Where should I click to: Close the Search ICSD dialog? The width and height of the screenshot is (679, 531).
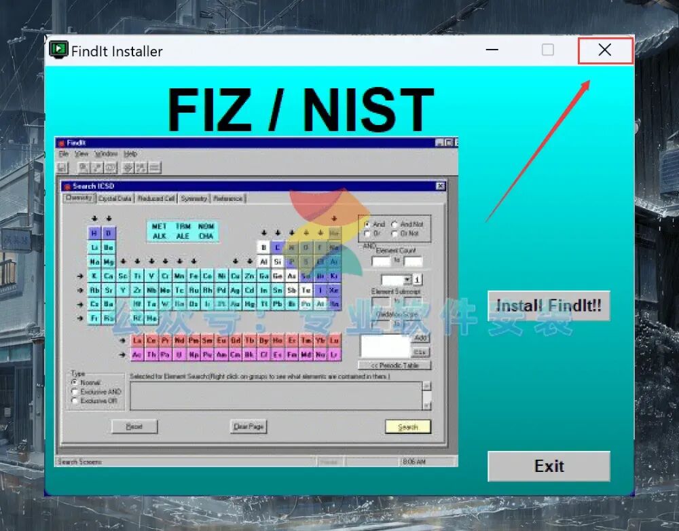pos(441,186)
